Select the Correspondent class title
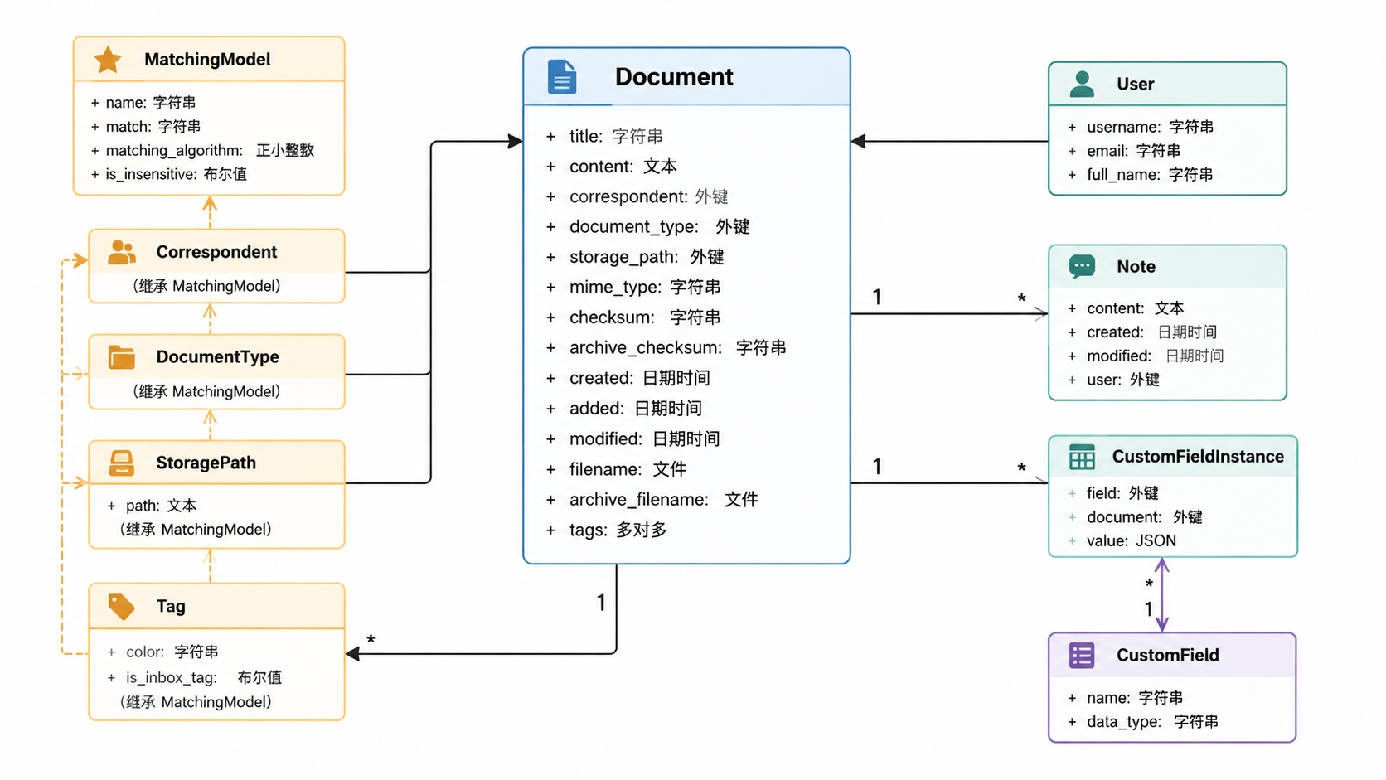 point(216,252)
